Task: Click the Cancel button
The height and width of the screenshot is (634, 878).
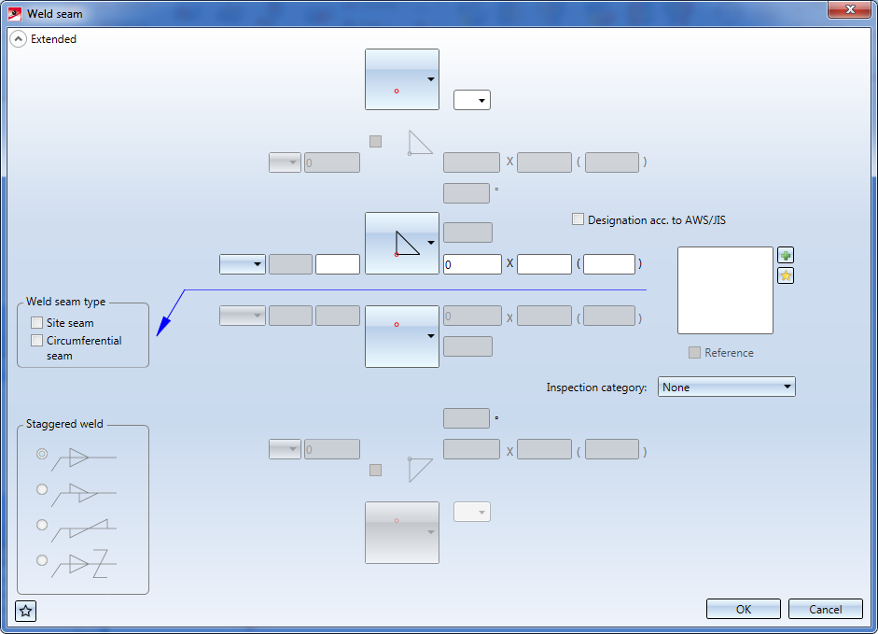Action: pyautogui.click(x=826, y=610)
